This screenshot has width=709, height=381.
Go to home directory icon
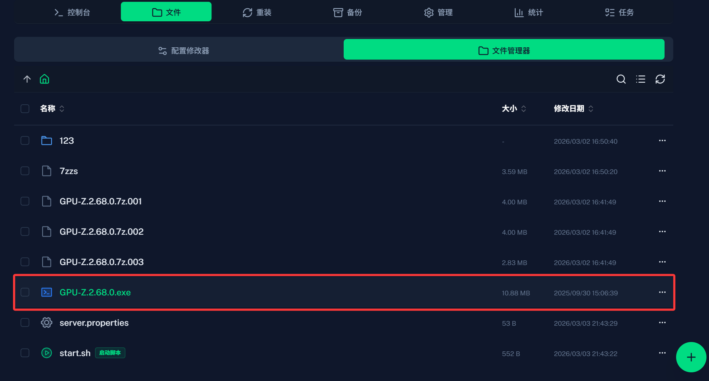pos(44,79)
